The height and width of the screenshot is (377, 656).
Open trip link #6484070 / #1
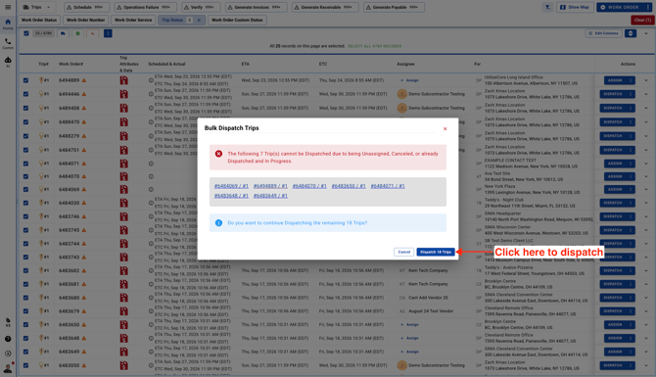309,186
